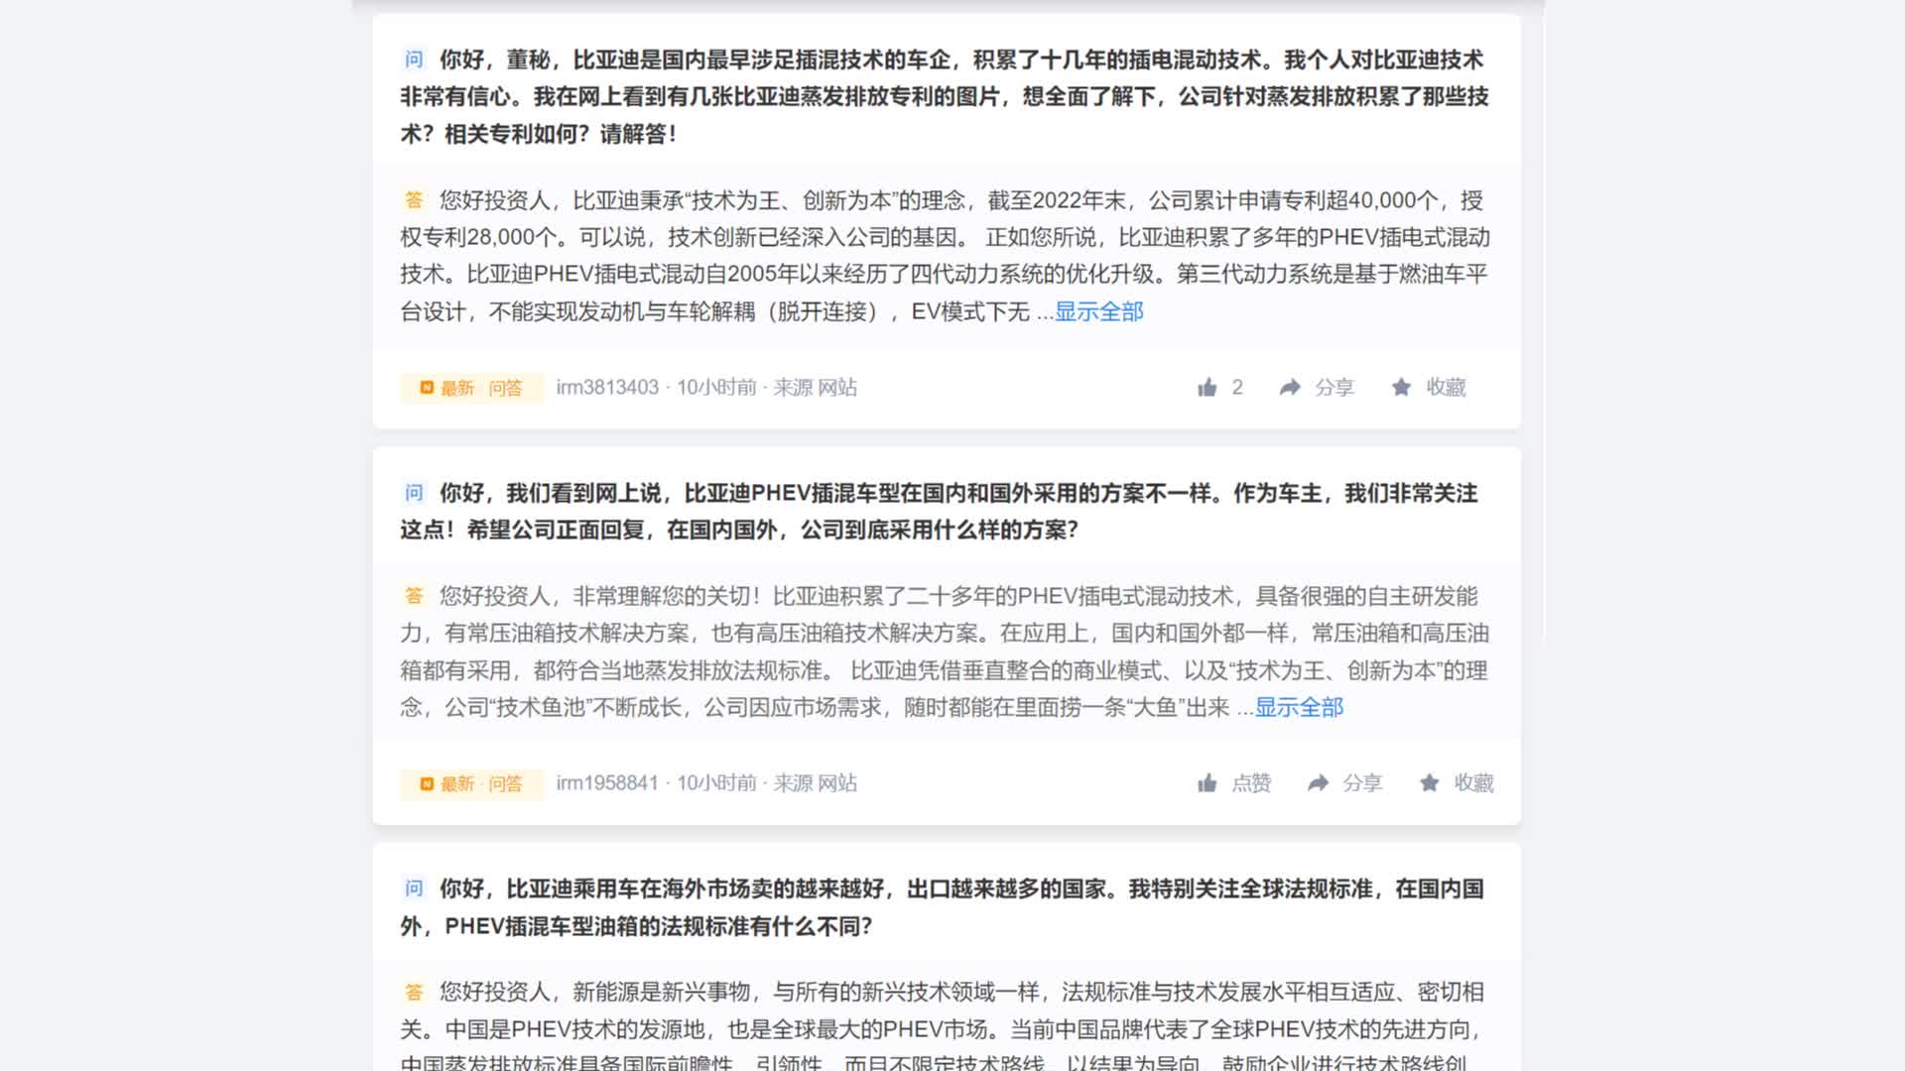The height and width of the screenshot is (1071, 1905).
Task: Click 10小时前 timestamp on irm3813403 post
Action: click(x=716, y=388)
